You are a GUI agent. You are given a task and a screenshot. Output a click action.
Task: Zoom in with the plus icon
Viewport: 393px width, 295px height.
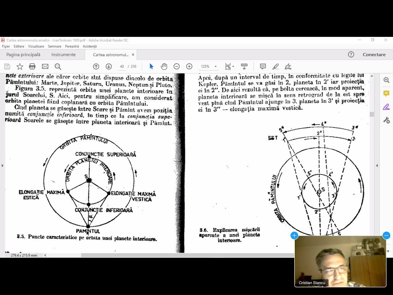[x=189, y=66]
